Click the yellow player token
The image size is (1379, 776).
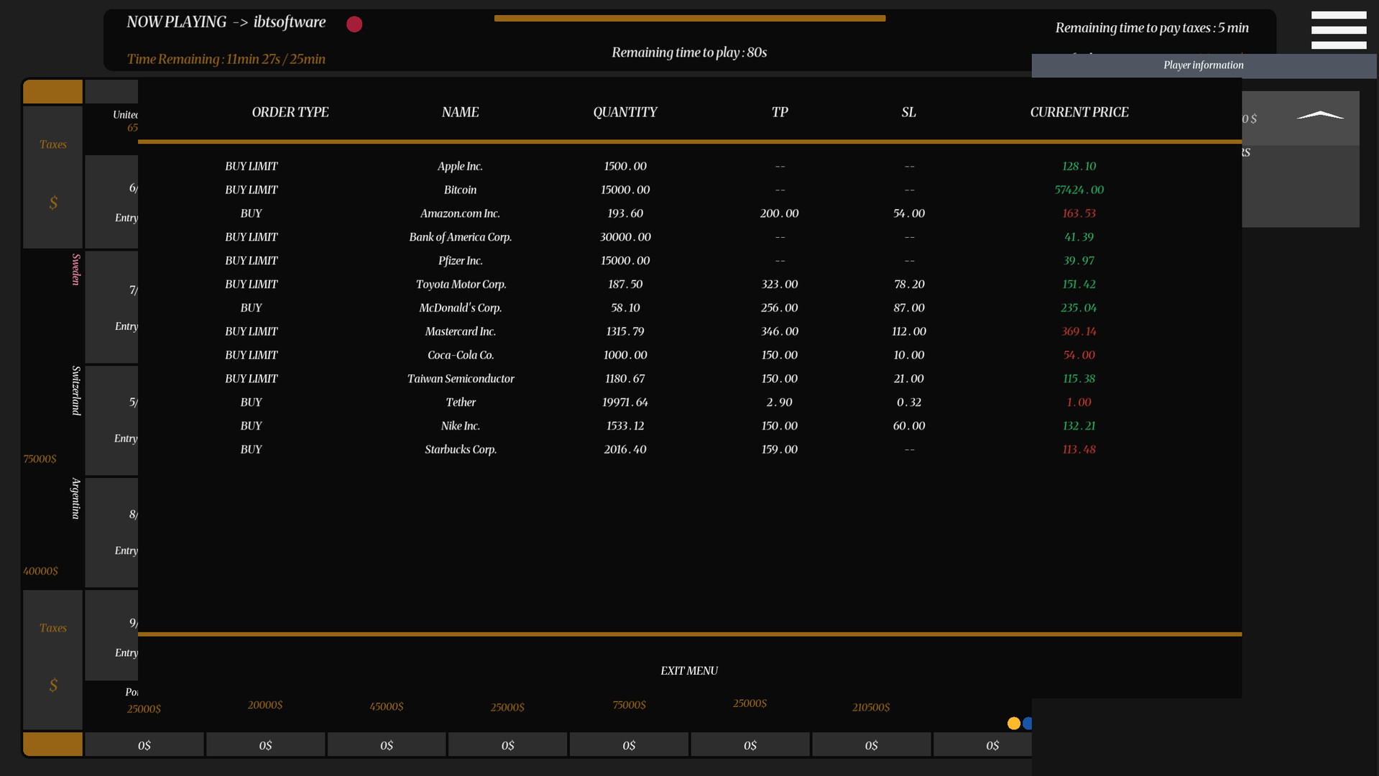[1013, 724]
